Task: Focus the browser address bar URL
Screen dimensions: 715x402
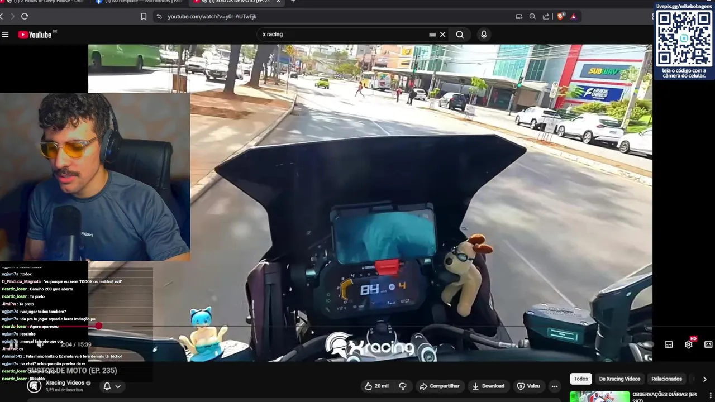Action: click(212, 17)
